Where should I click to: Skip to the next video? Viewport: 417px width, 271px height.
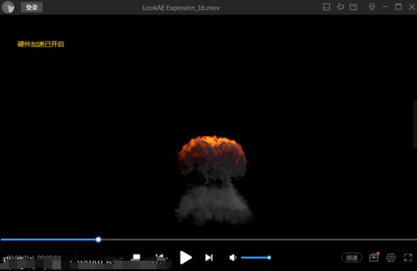pyautogui.click(x=209, y=258)
